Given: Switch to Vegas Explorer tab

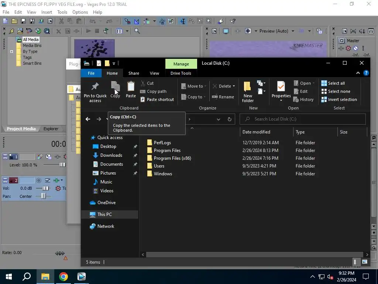Looking at the screenshot, I should click(51, 129).
